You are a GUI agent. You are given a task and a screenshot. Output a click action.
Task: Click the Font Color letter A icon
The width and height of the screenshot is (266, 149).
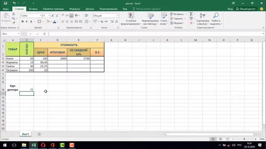(54, 22)
